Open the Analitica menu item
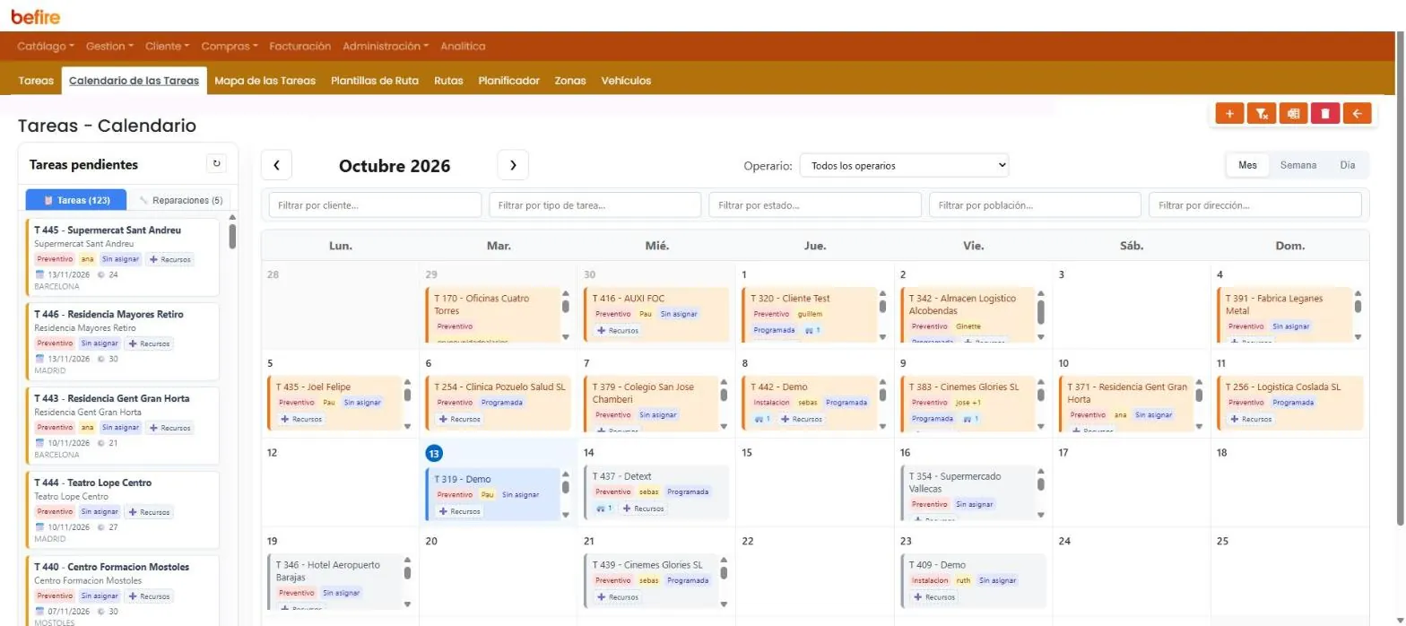Screen dimensions: 1406x626 pyautogui.click(x=463, y=46)
